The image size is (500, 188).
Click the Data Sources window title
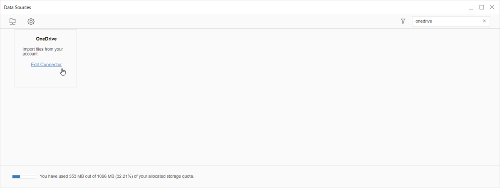(x=17, y=7)
